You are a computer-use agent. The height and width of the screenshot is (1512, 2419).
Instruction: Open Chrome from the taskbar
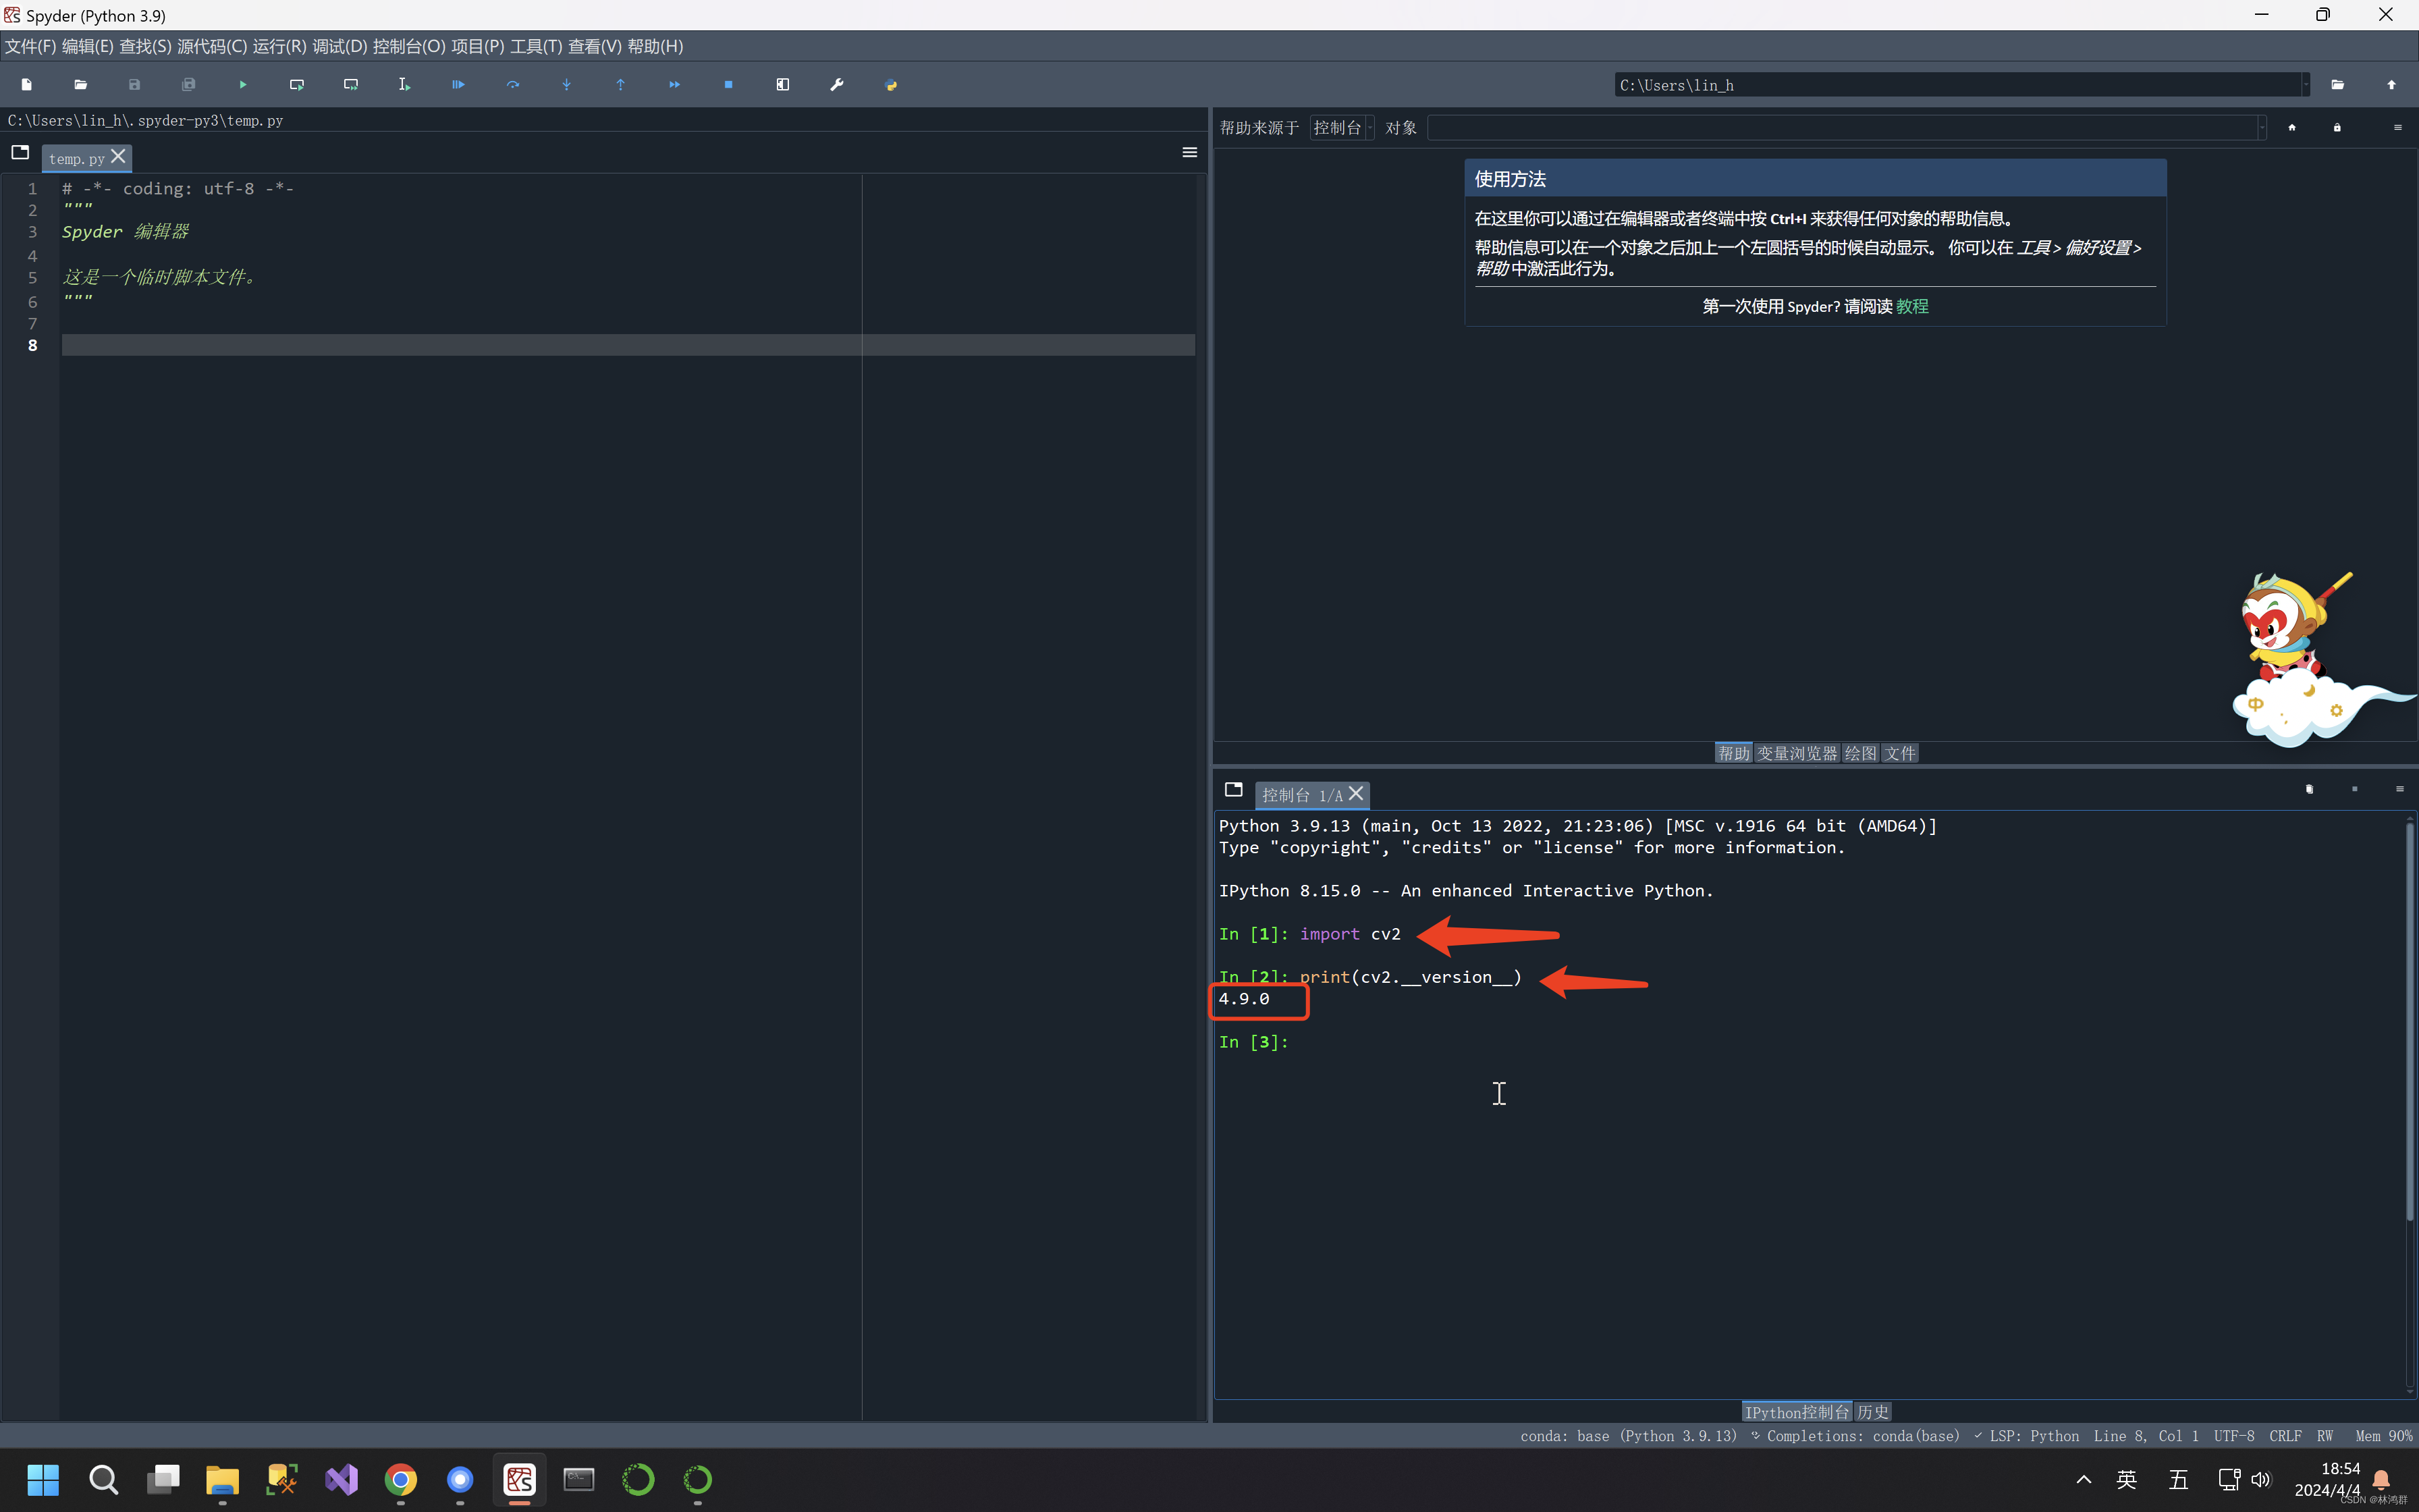click(401, 1479)
